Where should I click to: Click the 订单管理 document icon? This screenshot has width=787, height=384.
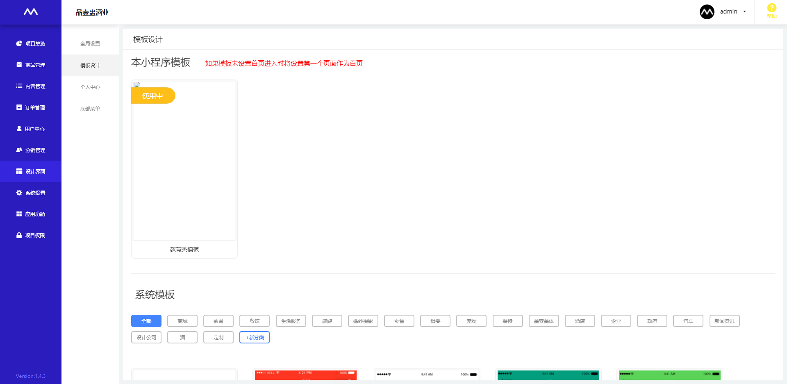click(19, 107)
